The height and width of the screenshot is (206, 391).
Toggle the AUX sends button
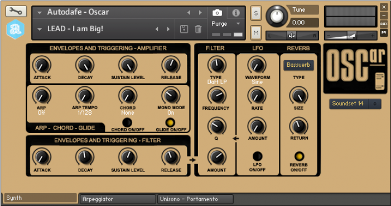point(384,24)
